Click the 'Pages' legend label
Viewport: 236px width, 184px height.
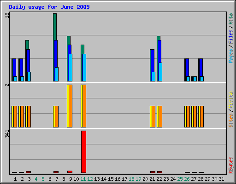[x=231, y=56]
